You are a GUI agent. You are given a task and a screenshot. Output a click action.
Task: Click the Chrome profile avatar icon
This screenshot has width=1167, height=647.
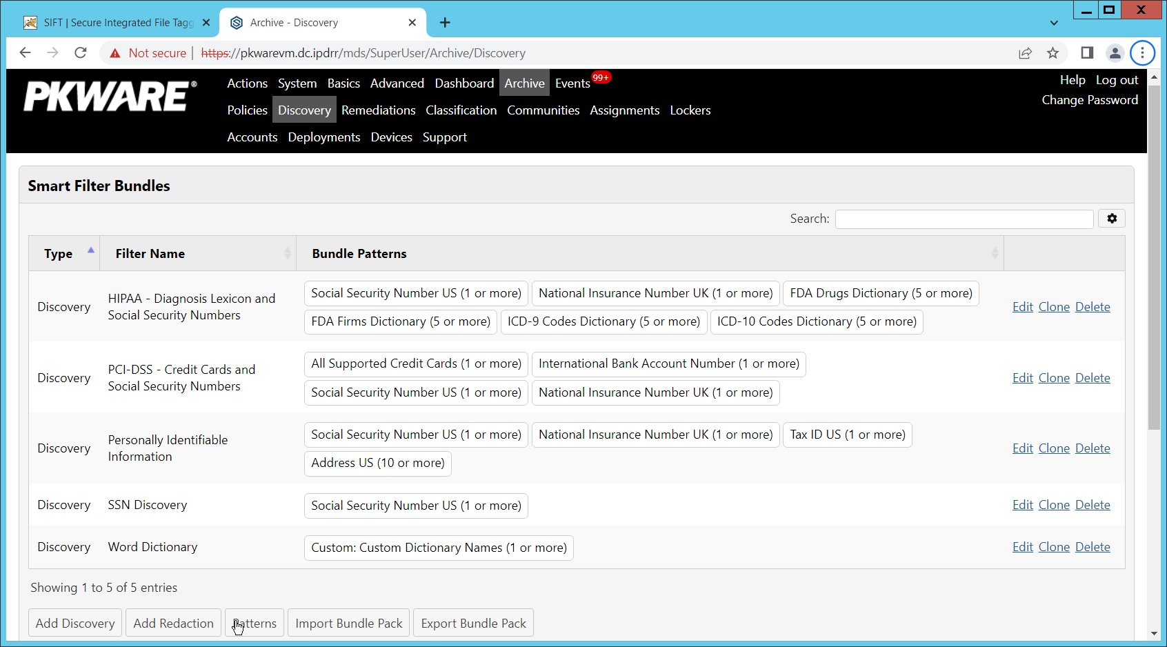pyautogui.click(x=1115, y=53)
